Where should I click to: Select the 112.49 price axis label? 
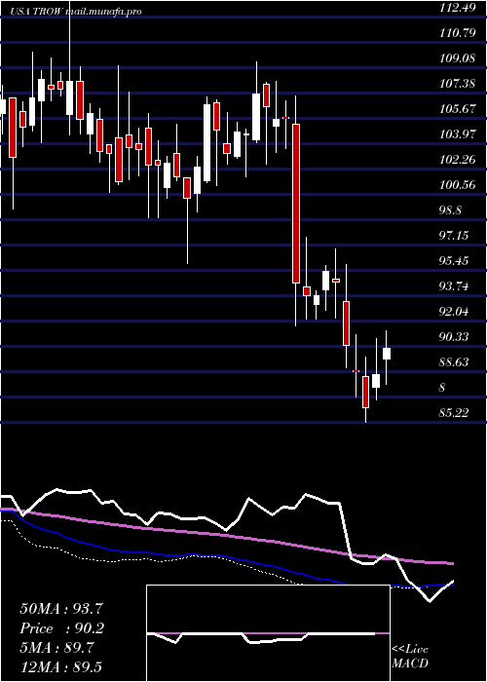[x=457, y=8]
